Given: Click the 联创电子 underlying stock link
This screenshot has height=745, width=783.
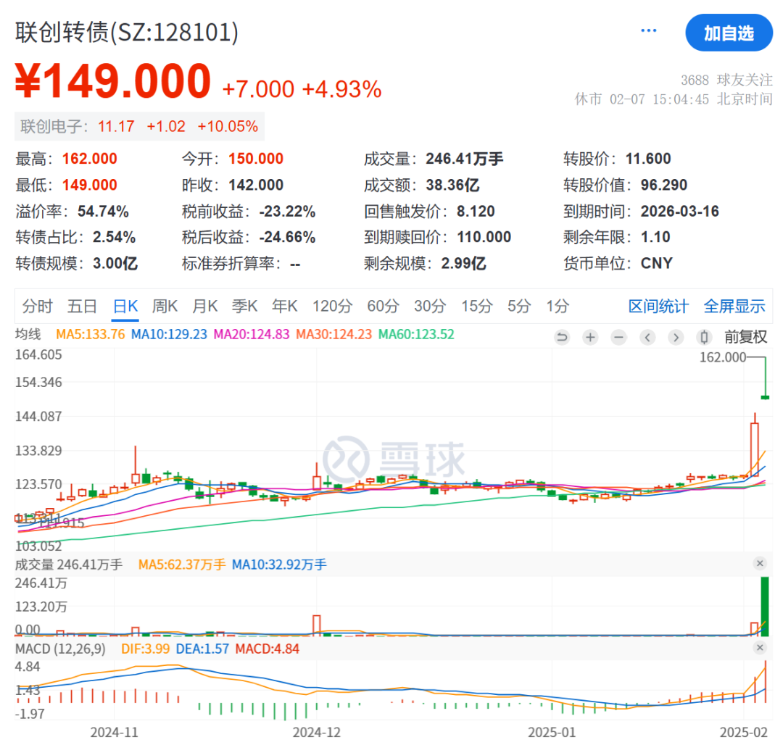Looking at the screenshot, I should tap(139, 126).
